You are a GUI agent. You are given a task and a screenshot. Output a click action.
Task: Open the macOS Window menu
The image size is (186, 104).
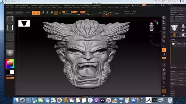(13, 1)
